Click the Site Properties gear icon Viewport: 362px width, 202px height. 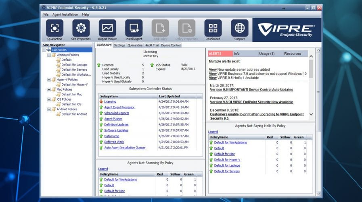click(x=81, y=28)
